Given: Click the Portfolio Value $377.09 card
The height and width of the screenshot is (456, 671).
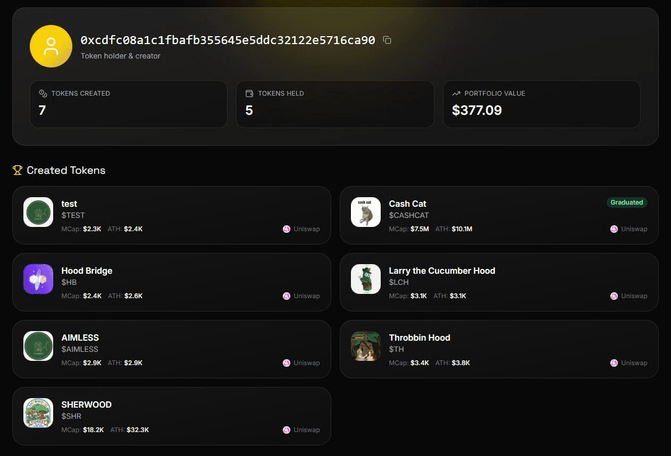Looking at the screenshot, I should tap(541, 104).
